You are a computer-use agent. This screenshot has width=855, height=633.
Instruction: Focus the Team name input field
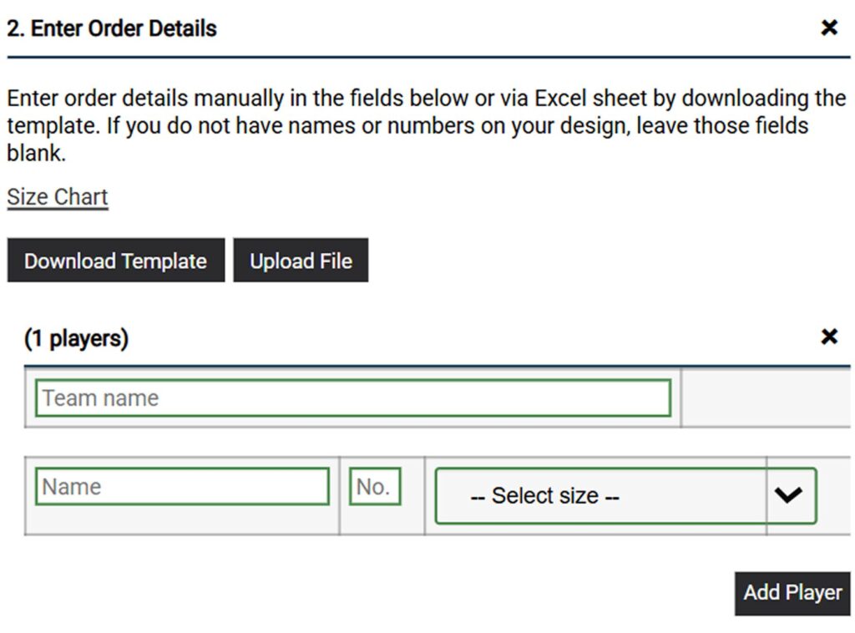[352, 398]
